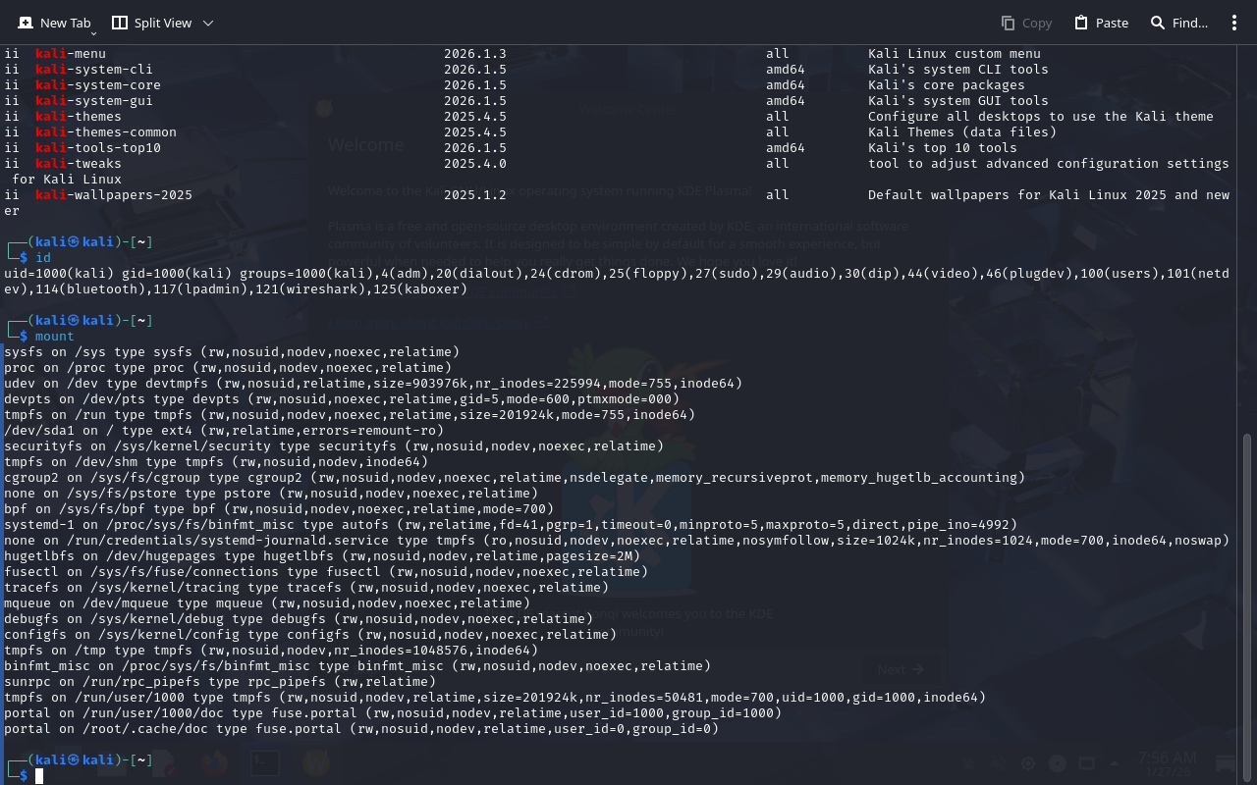Click the Copy pages icon
The width and height of the screenshot is (1257, 785).
[1008, 23]
